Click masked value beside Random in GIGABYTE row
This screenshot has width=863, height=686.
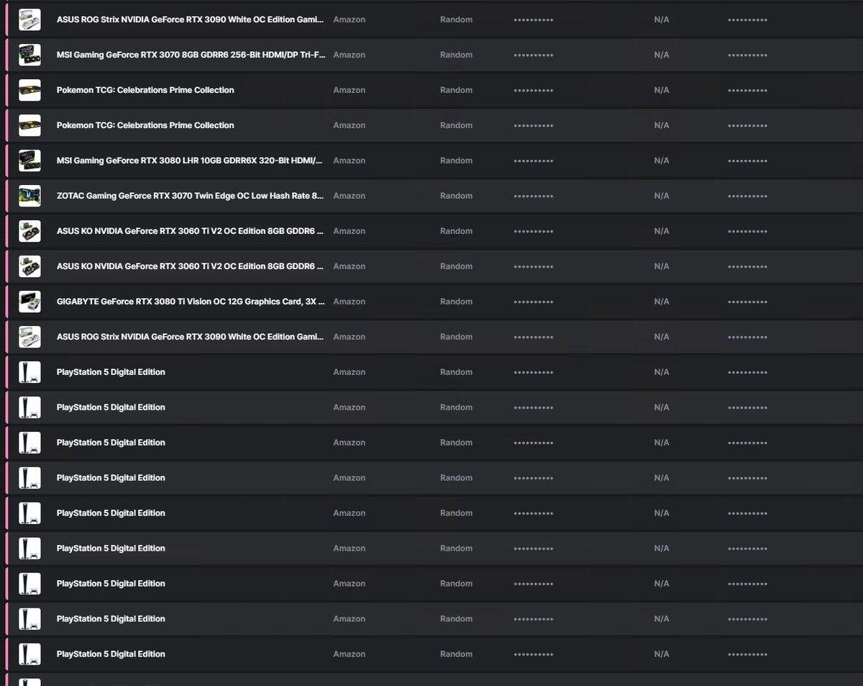tap(534, 302)
